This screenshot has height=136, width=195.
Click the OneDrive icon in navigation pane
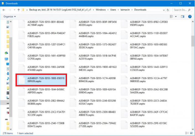tap(6, 53)
